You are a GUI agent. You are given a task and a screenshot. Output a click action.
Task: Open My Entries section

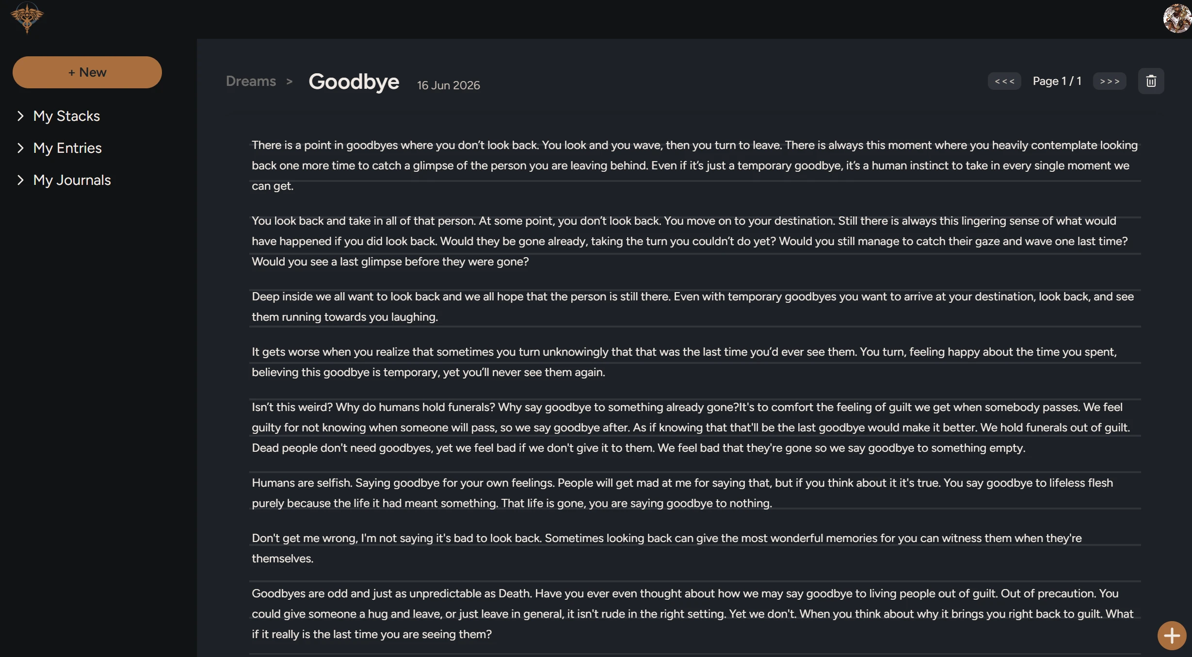click(x=67, y=148)
